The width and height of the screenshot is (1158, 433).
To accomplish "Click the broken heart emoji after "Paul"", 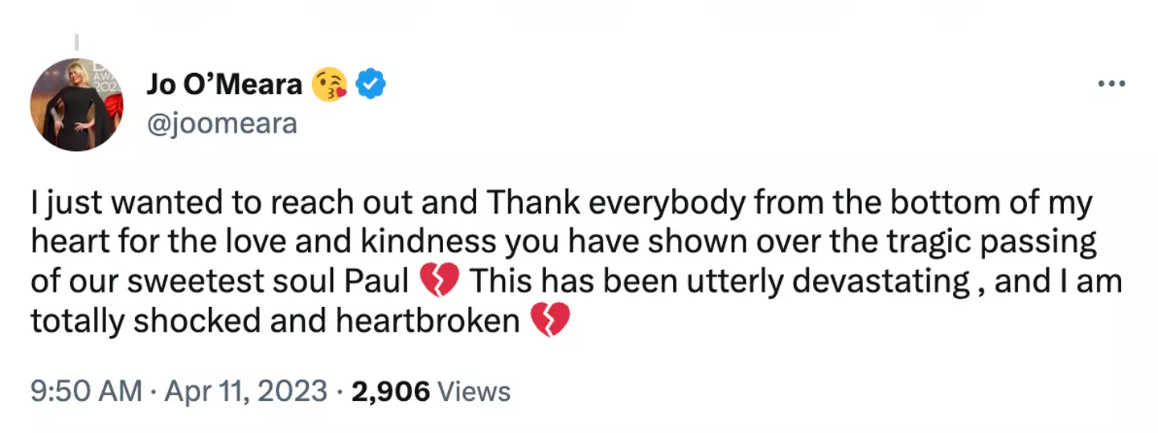I will [x=439, y=282].
